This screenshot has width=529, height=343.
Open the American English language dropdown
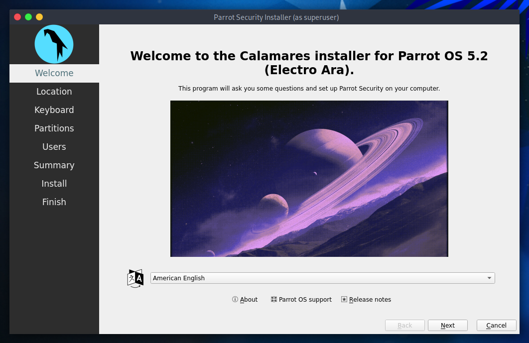[x=322, y=278]
